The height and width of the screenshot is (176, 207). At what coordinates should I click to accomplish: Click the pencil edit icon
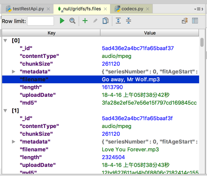tap(95, 21)
